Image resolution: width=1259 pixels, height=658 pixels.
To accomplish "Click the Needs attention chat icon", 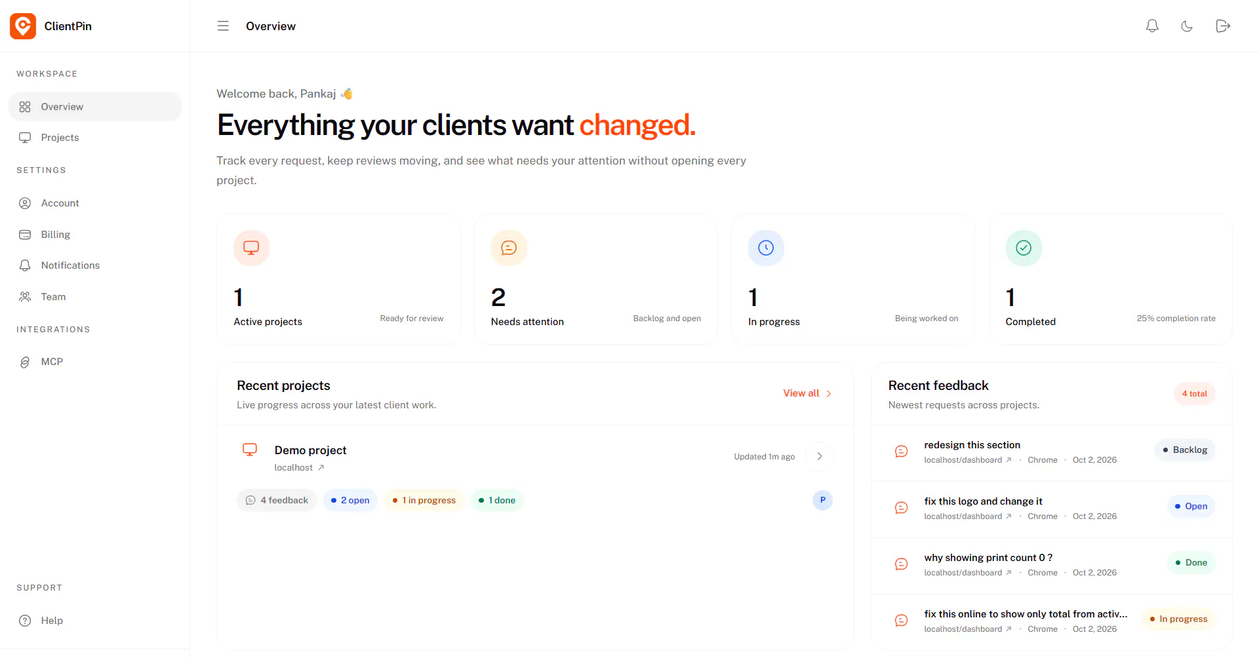I will 509,248.
